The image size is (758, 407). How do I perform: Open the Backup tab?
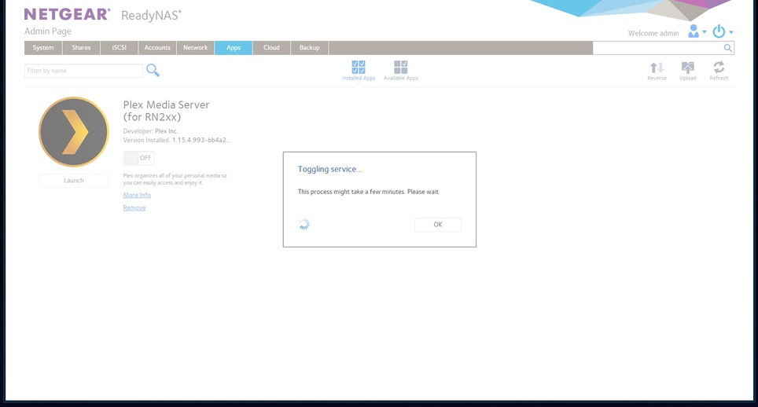pyautogui.click(x=309, y=48)
